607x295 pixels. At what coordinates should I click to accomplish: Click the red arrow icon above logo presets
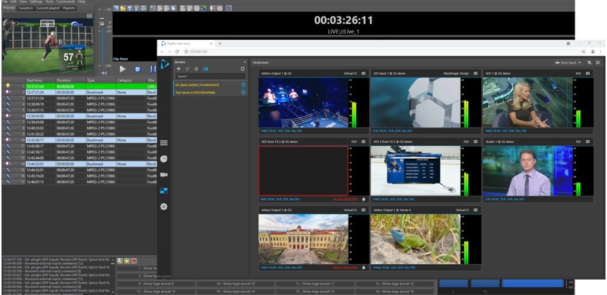coord(133,261)
